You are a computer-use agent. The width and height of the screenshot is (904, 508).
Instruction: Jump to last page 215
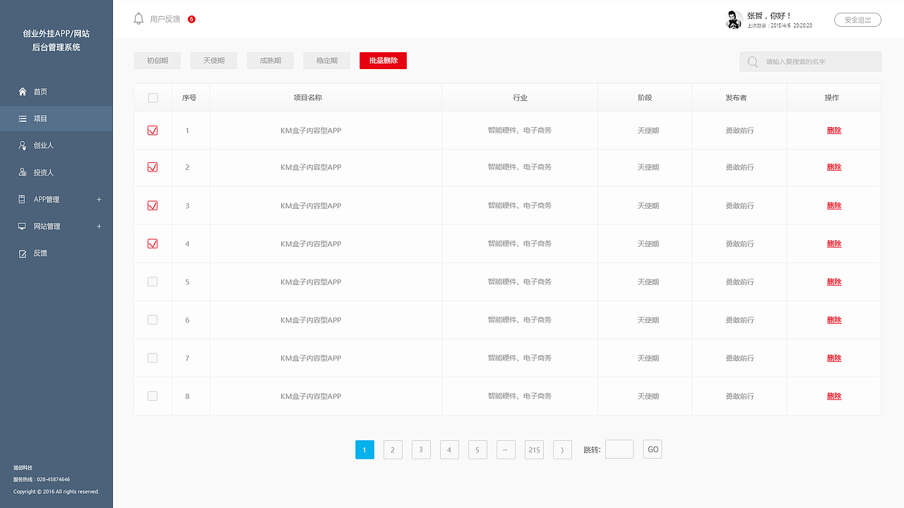pos(534,449)
